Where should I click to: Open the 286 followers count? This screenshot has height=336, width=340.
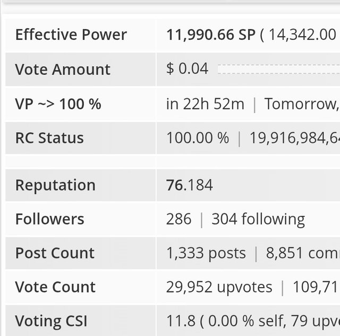point(178,219)
